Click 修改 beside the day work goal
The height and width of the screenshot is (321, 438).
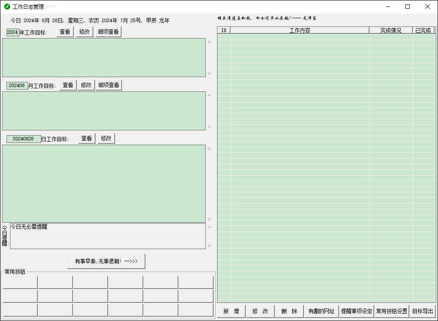tap(106, 138)
